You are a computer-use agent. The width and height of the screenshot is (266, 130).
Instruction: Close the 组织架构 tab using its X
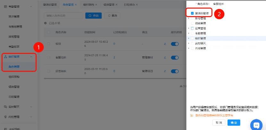click(96, 5)
